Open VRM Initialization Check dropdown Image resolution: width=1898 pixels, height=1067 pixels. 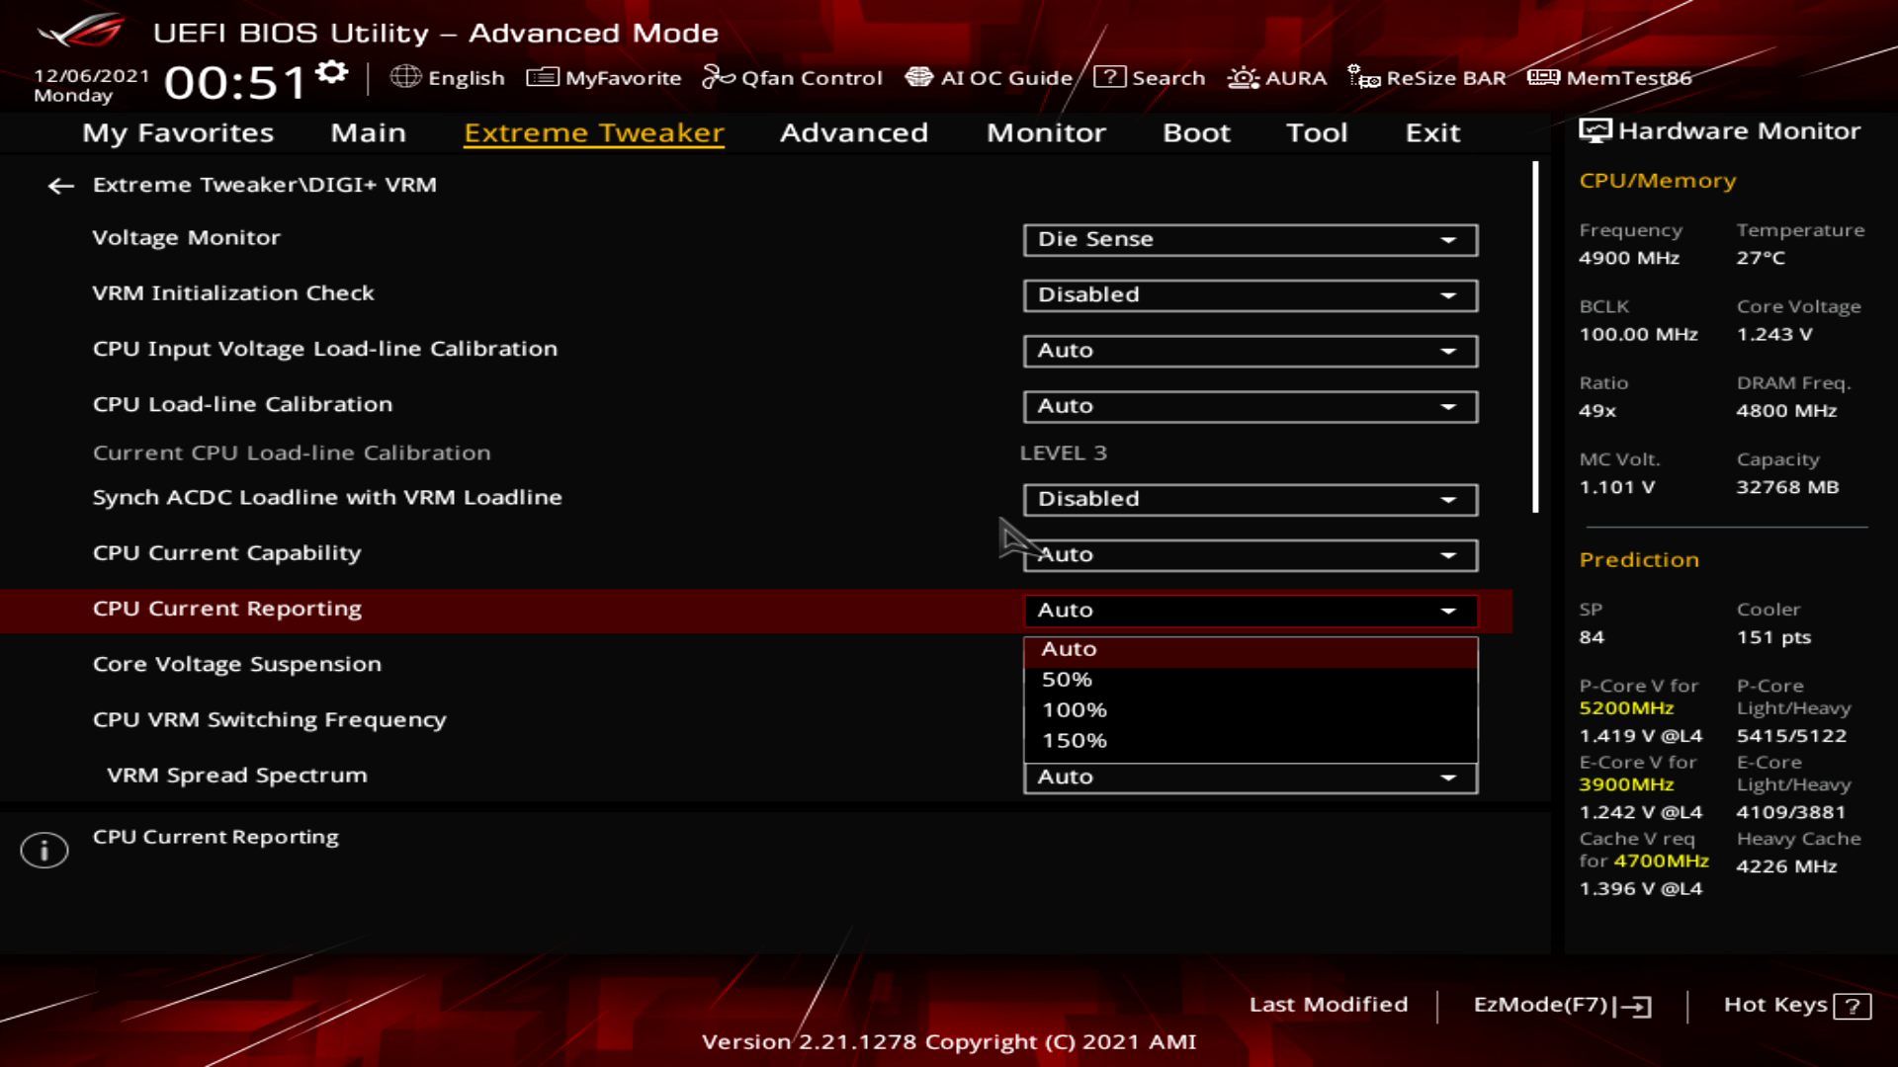click(x=1250, y=295)
